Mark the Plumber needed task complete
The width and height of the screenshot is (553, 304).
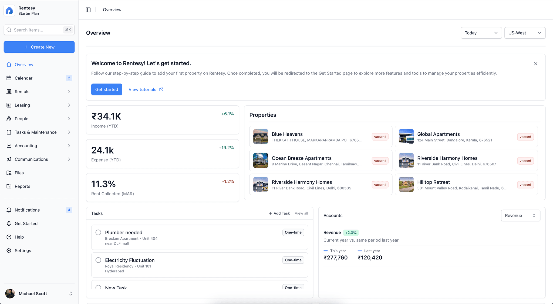[98, 232]
